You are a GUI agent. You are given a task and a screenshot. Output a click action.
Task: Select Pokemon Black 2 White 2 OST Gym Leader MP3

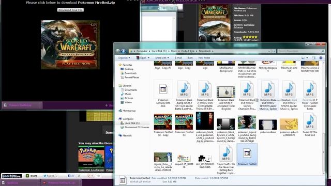coord(184,95)
